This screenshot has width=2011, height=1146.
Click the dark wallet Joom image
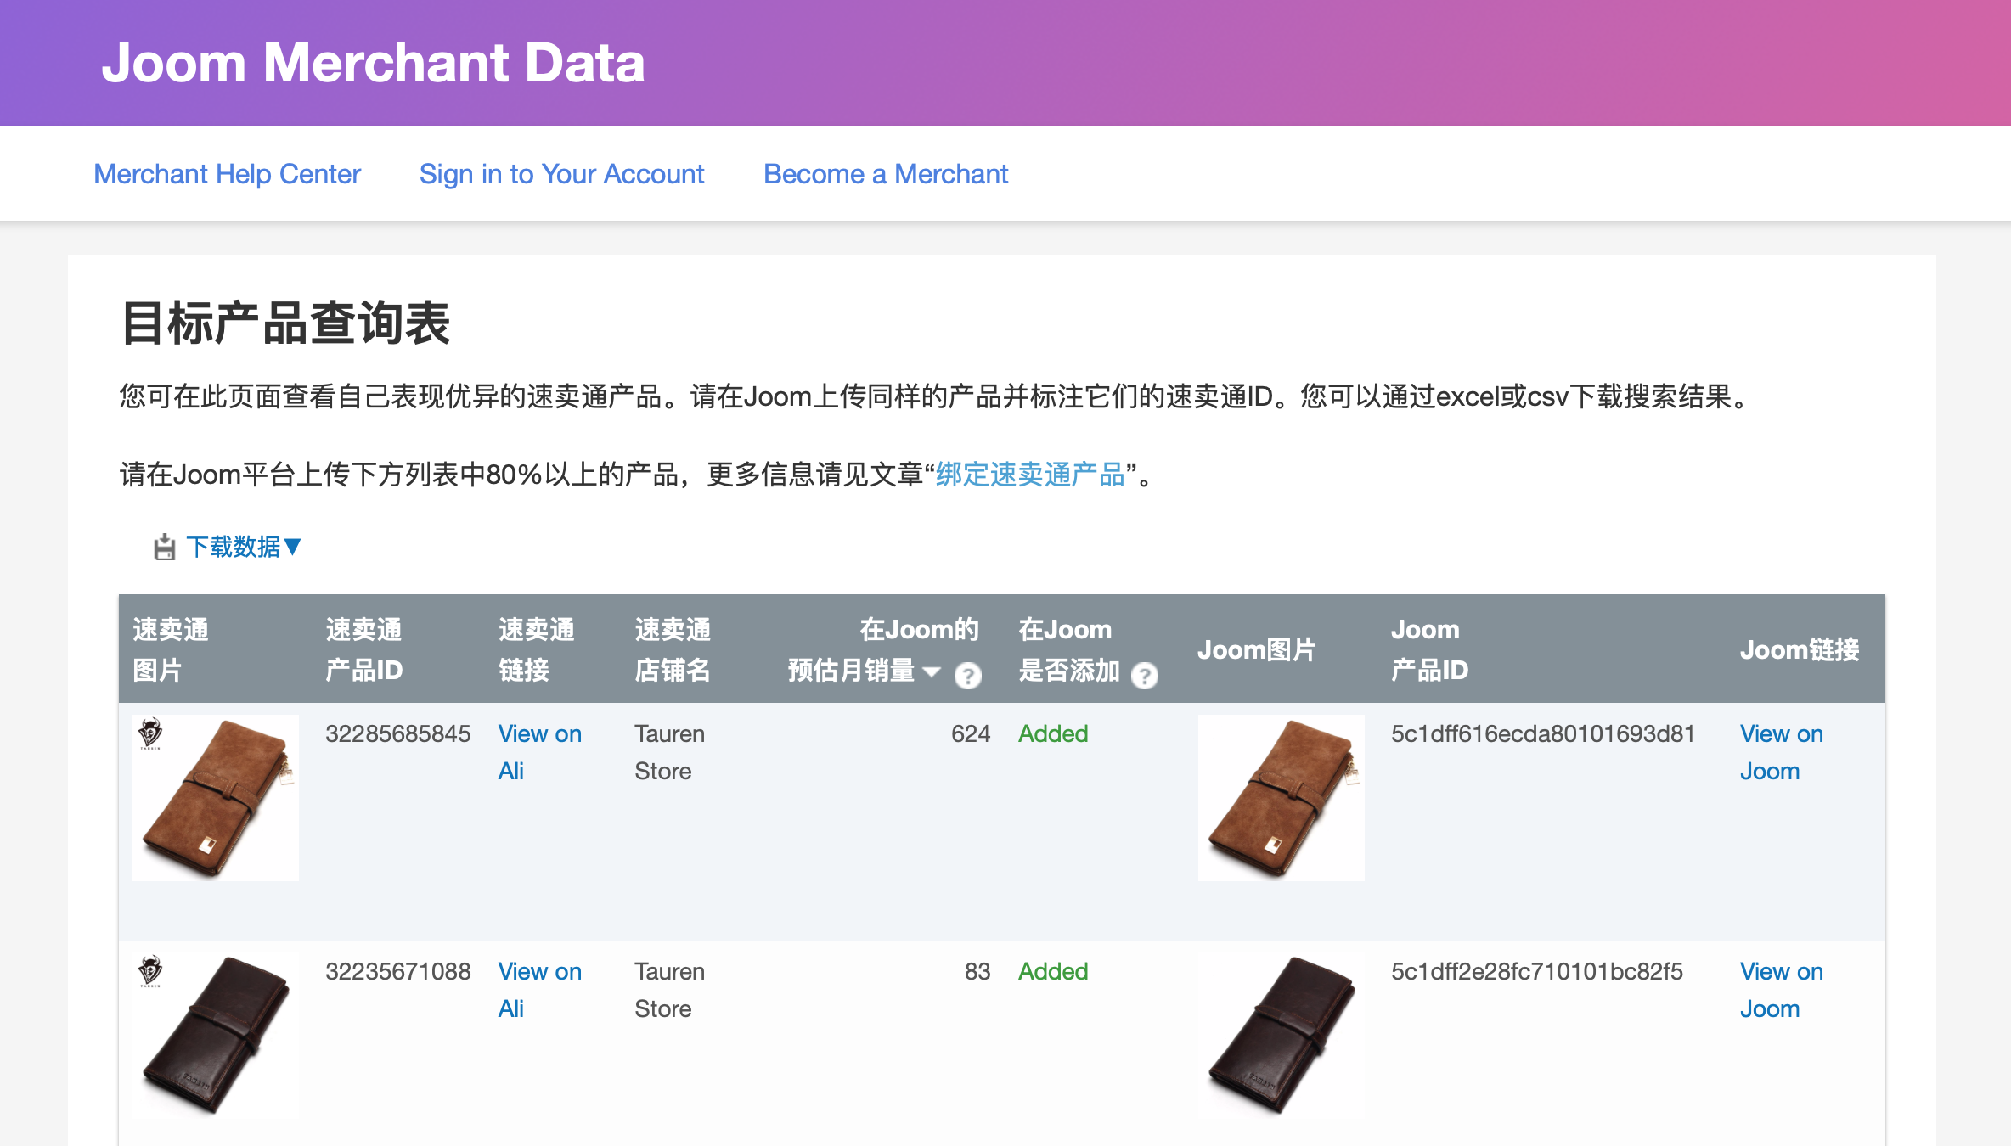click(1281, 1036)
